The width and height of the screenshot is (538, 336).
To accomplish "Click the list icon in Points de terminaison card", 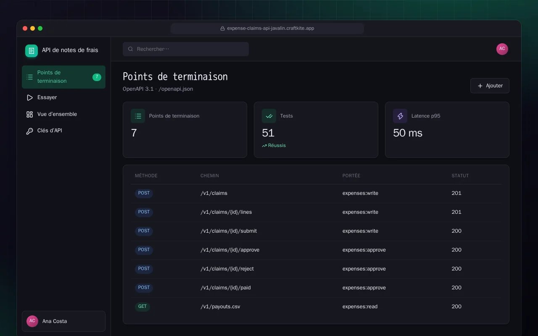I will 138,116.
